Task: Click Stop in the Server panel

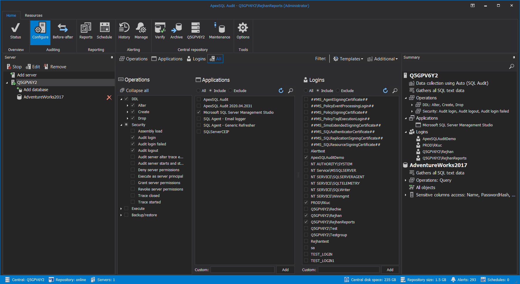Action: [14, 67]
